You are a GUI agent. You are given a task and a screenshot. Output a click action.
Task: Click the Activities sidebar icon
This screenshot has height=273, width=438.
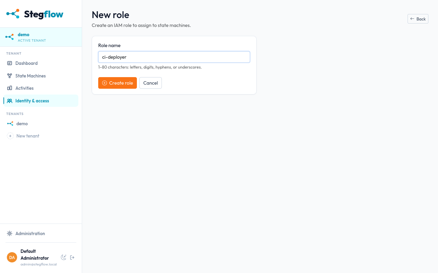click(10, 88)
